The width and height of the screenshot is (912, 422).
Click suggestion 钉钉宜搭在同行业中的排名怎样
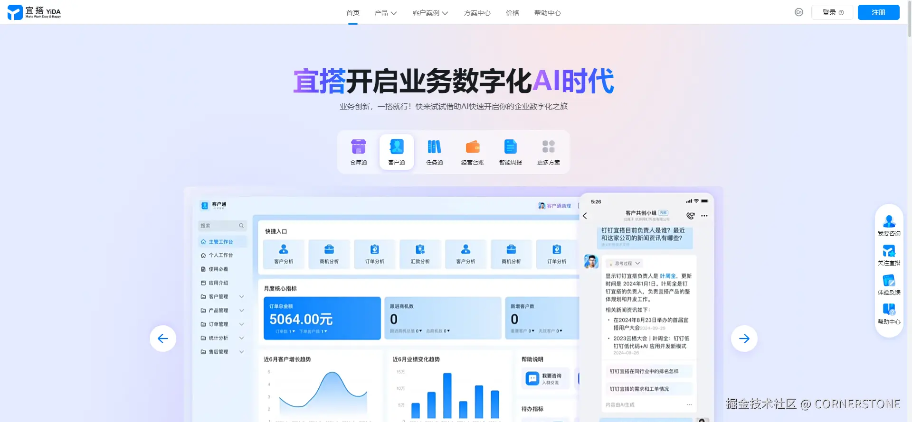[x=649, y=371]
